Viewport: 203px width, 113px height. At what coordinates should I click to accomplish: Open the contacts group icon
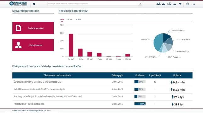click(x=158, y=4)
